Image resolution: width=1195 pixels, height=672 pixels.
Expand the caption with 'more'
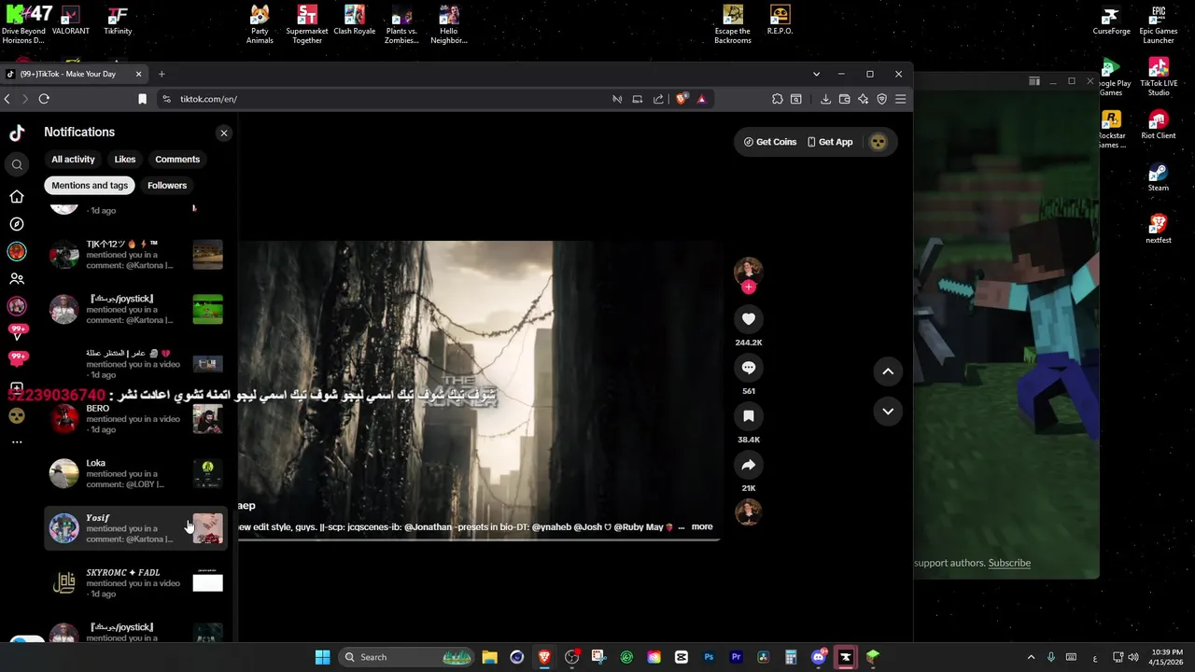702,527
